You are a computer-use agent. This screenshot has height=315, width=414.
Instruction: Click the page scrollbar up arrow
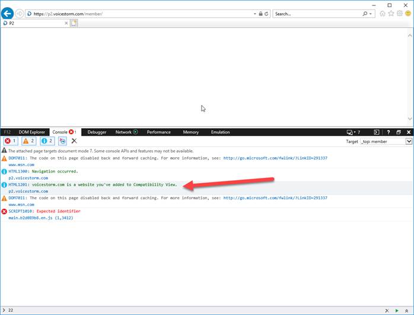[410, 36]
